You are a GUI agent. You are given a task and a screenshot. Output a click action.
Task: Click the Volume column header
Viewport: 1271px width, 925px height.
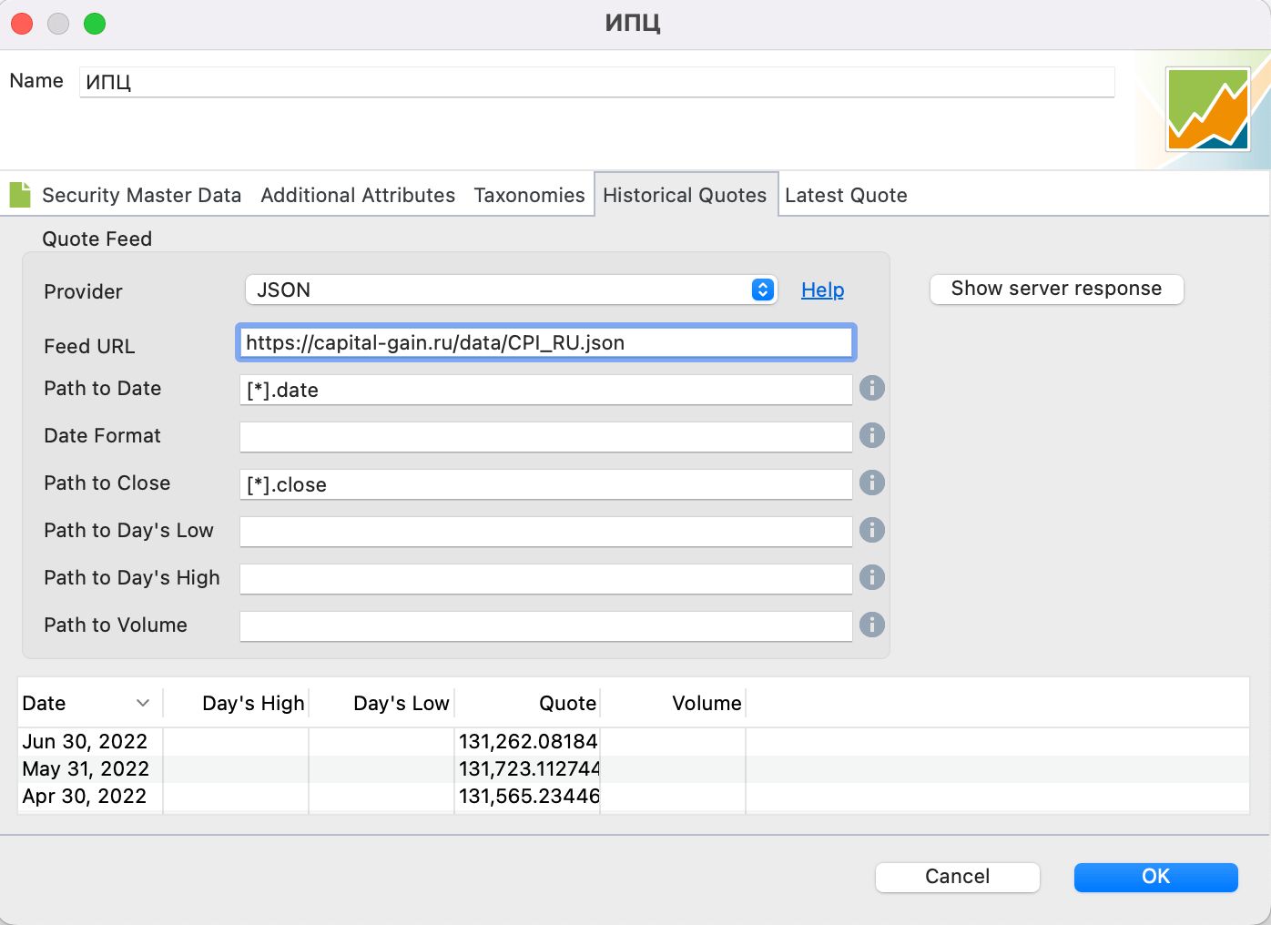(x=673, y=704)
